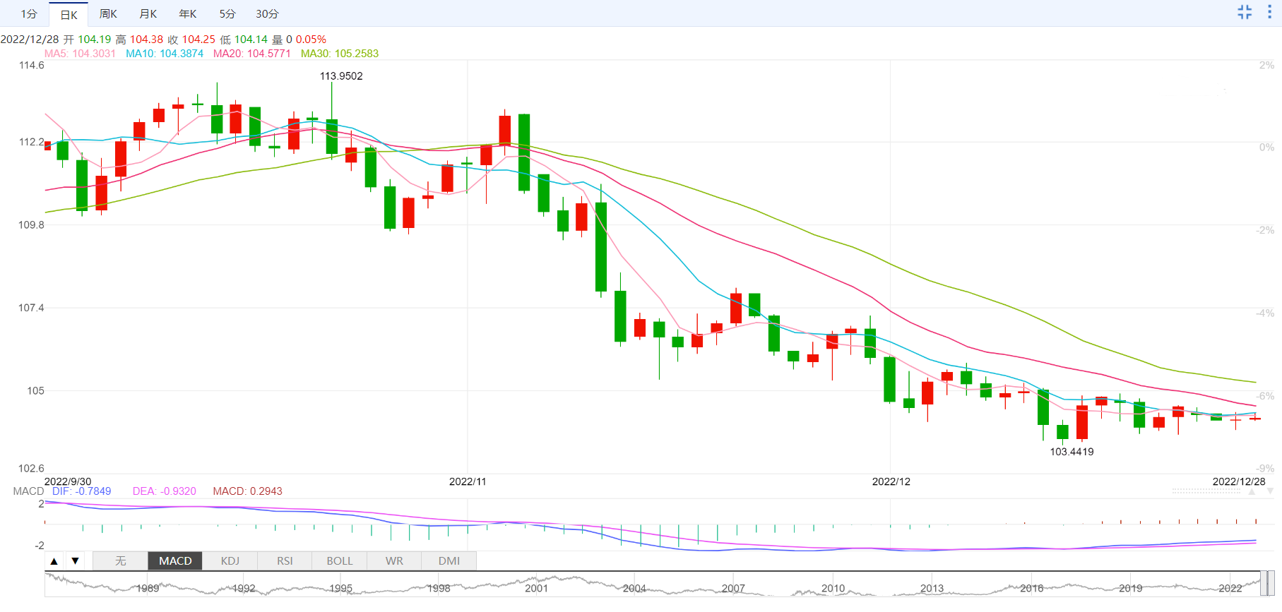Viewport: 1282px width, 612px height.
Task: Click the black up arrow beside indicator tabs
Action: 54,561
